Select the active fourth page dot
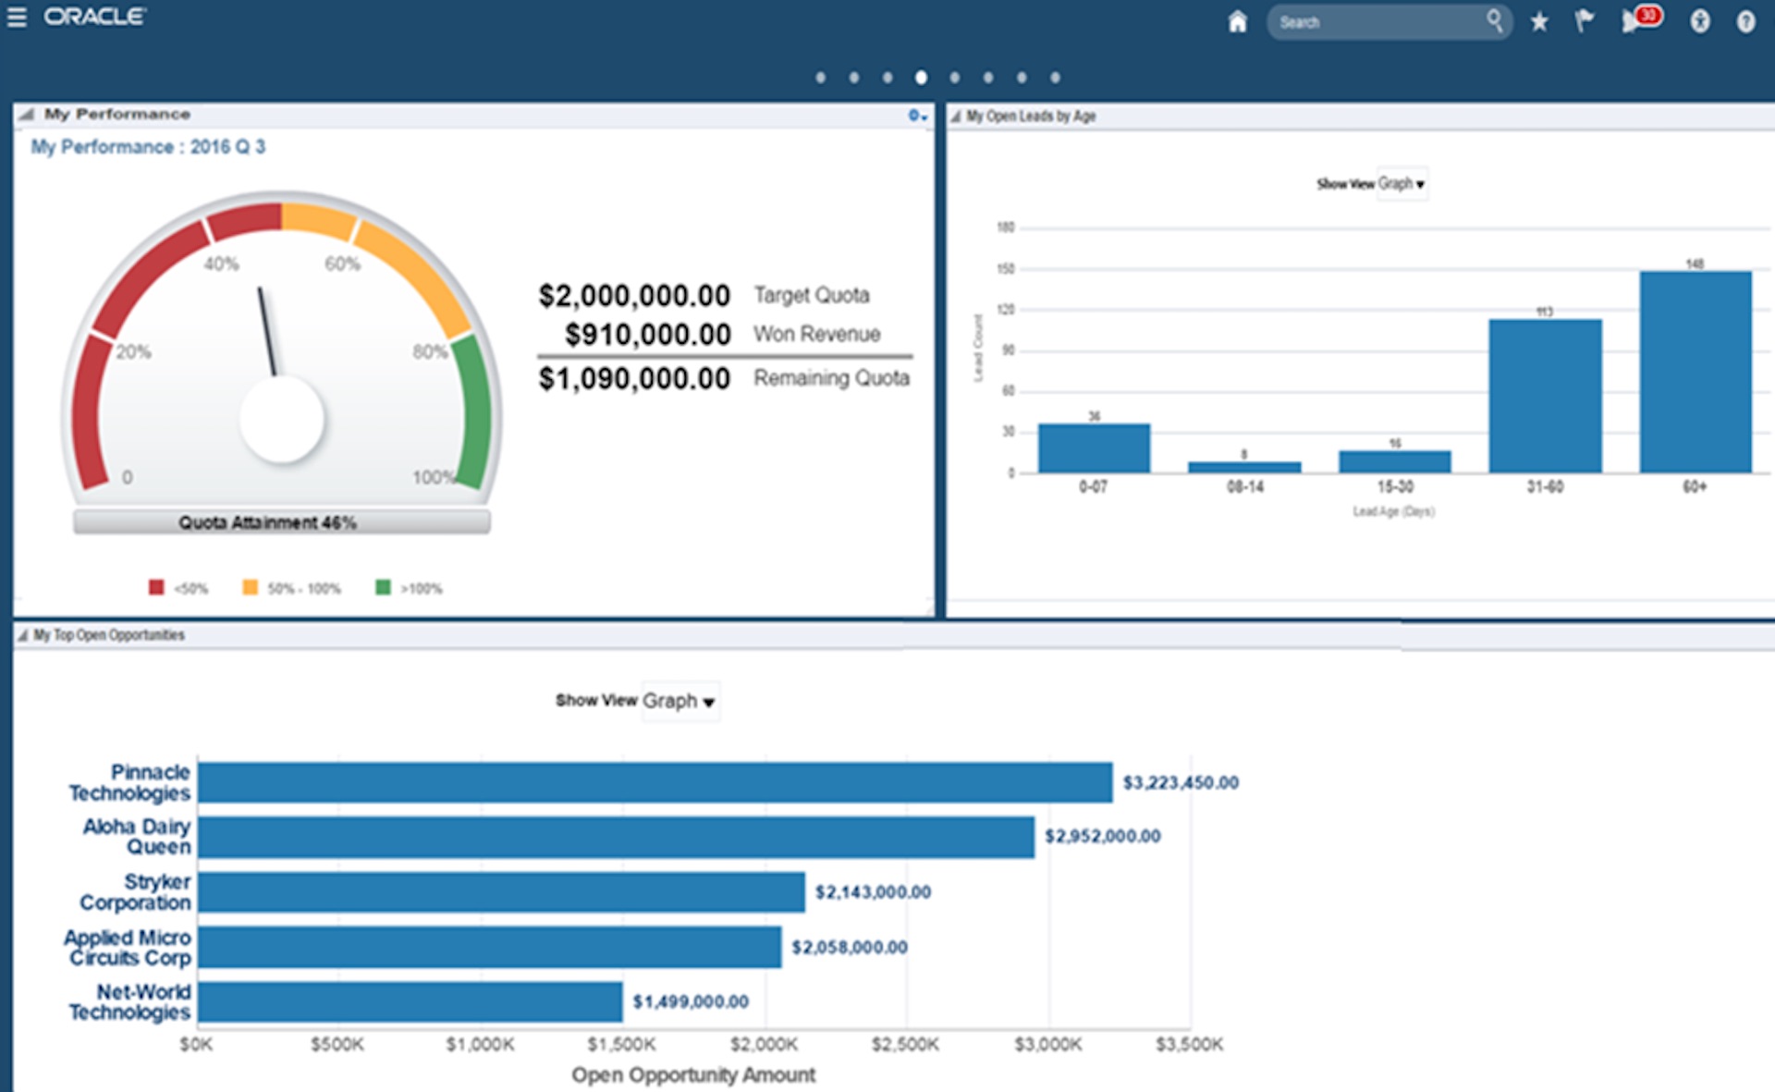This screenshot has height=1092, width=1775. 921,78
